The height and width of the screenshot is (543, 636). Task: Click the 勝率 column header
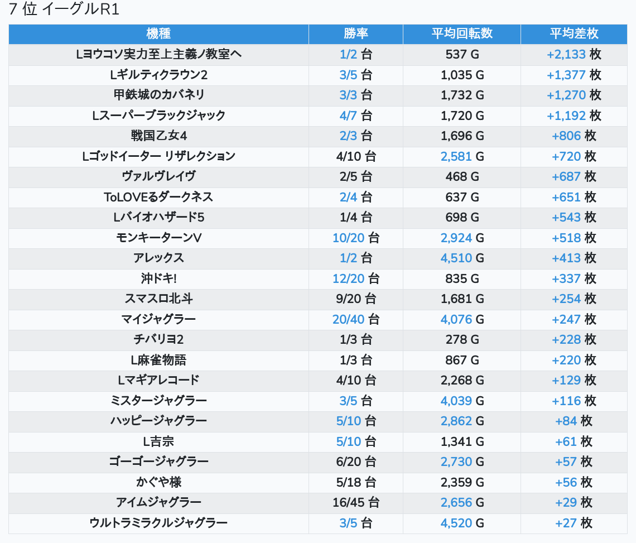[356, 33]
